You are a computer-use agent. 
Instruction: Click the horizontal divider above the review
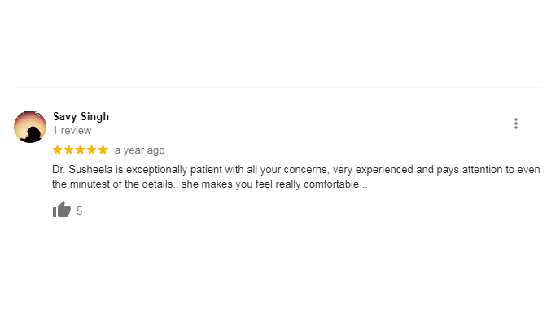coord(278,87)
